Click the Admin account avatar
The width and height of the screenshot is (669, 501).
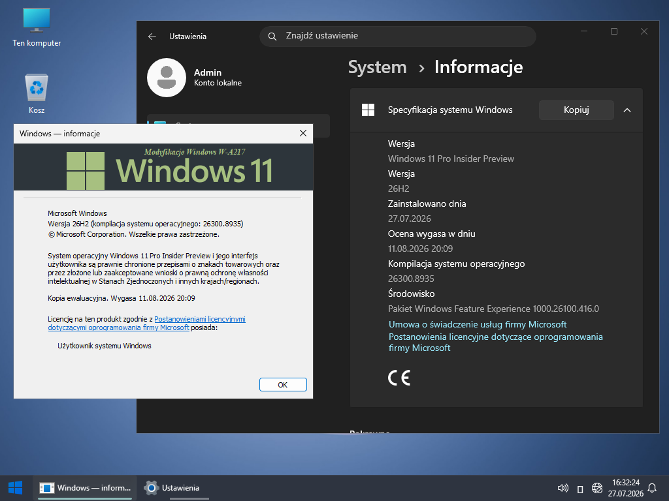tap(167, 78)
